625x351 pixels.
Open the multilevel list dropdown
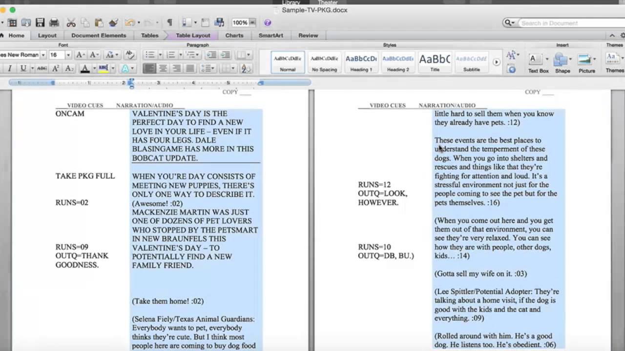point(192,55)
